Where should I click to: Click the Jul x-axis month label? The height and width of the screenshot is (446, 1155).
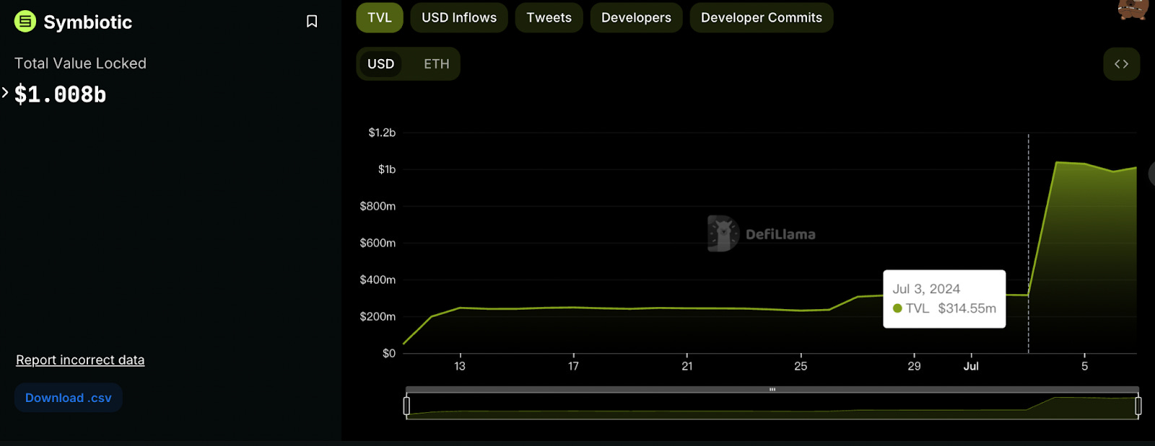[x=971, y=366]
